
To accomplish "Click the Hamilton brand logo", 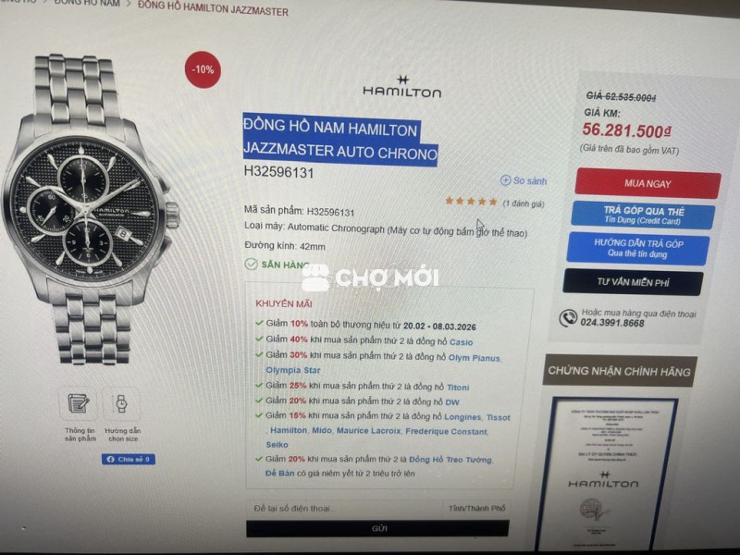I will (402, 86).
